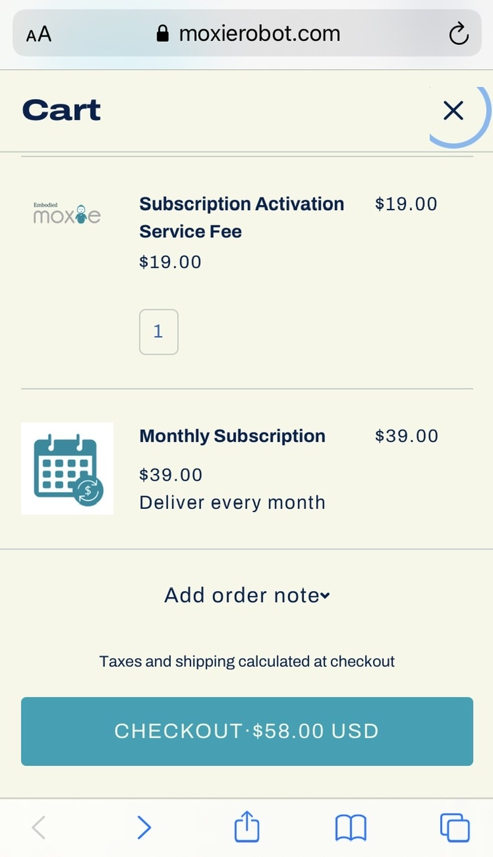Go forward using Safari's forward arrow
493x857 pixels.
(144, 828)
